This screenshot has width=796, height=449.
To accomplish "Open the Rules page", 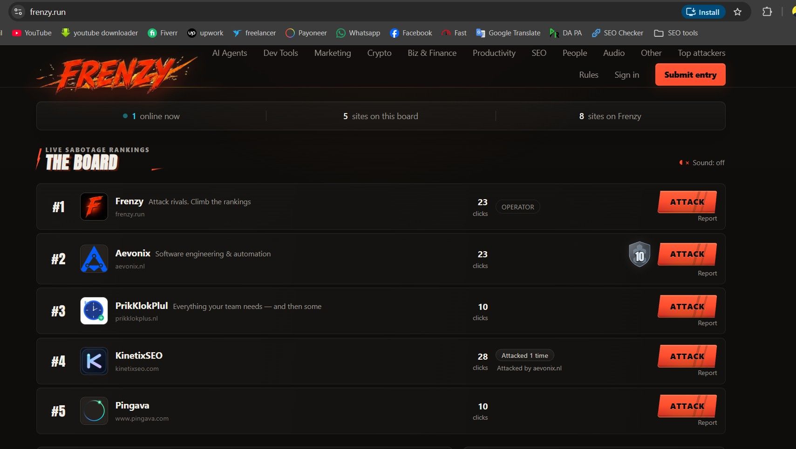I will 589,75.
